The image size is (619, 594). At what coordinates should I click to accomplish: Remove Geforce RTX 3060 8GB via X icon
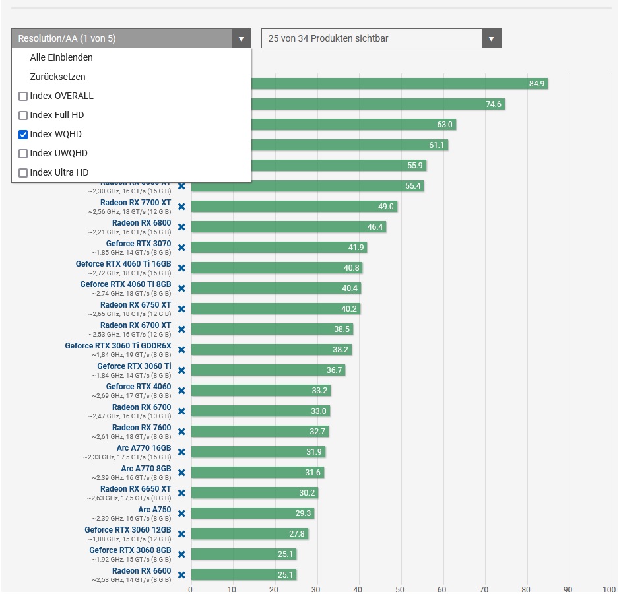click(181, 554)
